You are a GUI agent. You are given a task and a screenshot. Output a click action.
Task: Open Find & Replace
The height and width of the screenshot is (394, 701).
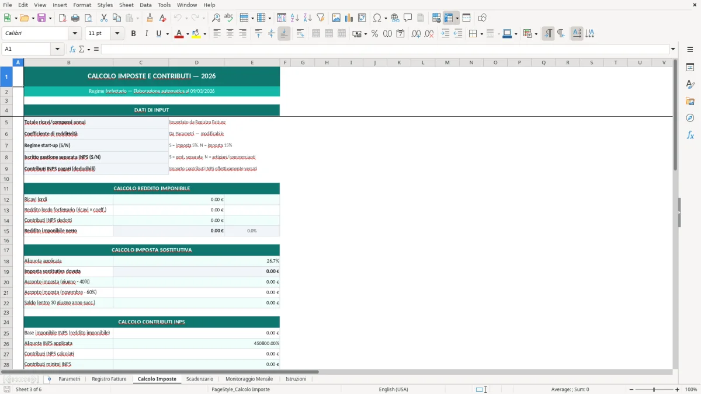(216, 18)
